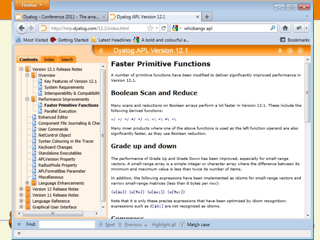Open Key Features of Version 12.1 topic
The image size is (320, 240).
tap(71, 81)
